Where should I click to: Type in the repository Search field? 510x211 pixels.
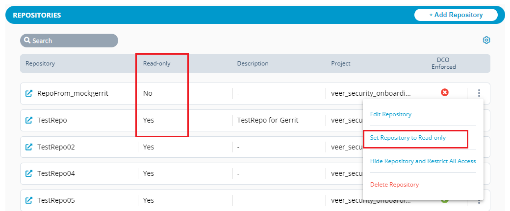tap(74, 41)
